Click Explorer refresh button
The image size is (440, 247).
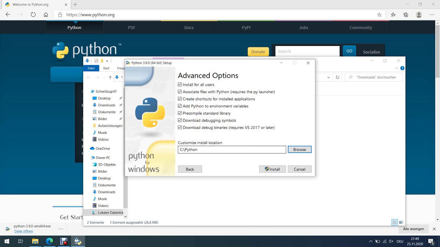(338, 78)
